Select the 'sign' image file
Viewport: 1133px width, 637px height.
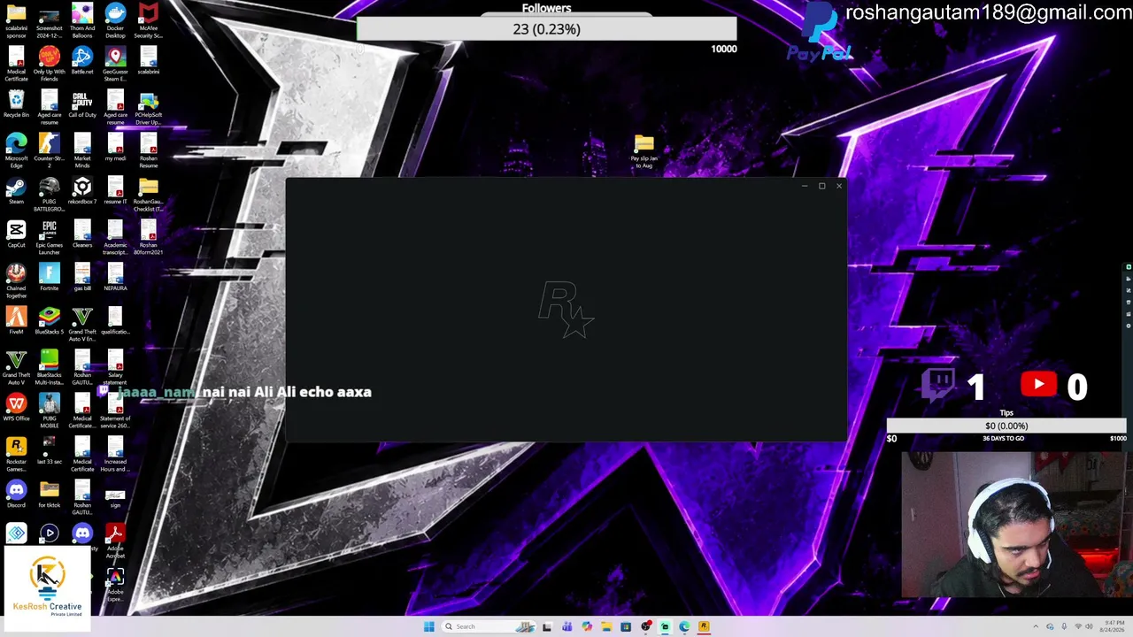click(115, 495)
